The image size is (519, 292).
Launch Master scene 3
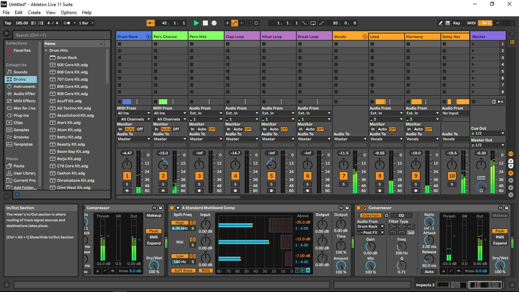click(x=473, y=58)
